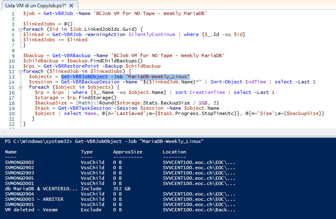Click the Type column header in the console
Viewport: 336px width, 219px height.
point(87,152)
